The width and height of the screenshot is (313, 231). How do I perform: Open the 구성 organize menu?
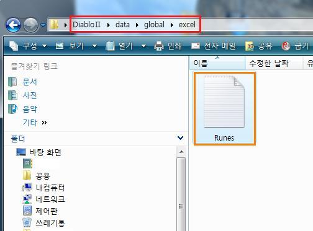point(28,46)
